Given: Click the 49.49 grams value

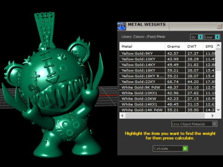Looking at the screenshot, I should [x=173, y=65].
